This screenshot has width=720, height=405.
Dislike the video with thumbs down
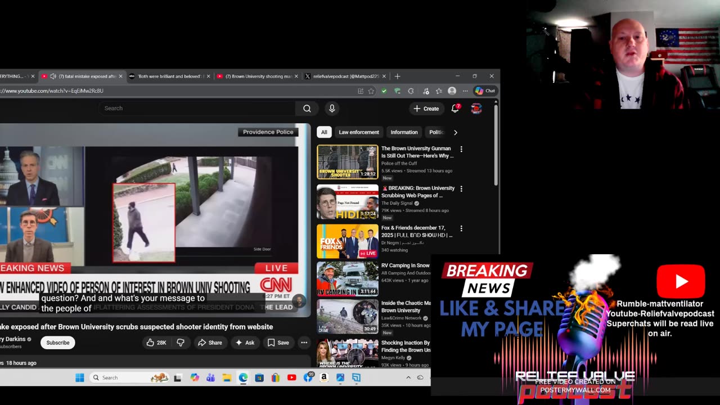click(181, 343)
